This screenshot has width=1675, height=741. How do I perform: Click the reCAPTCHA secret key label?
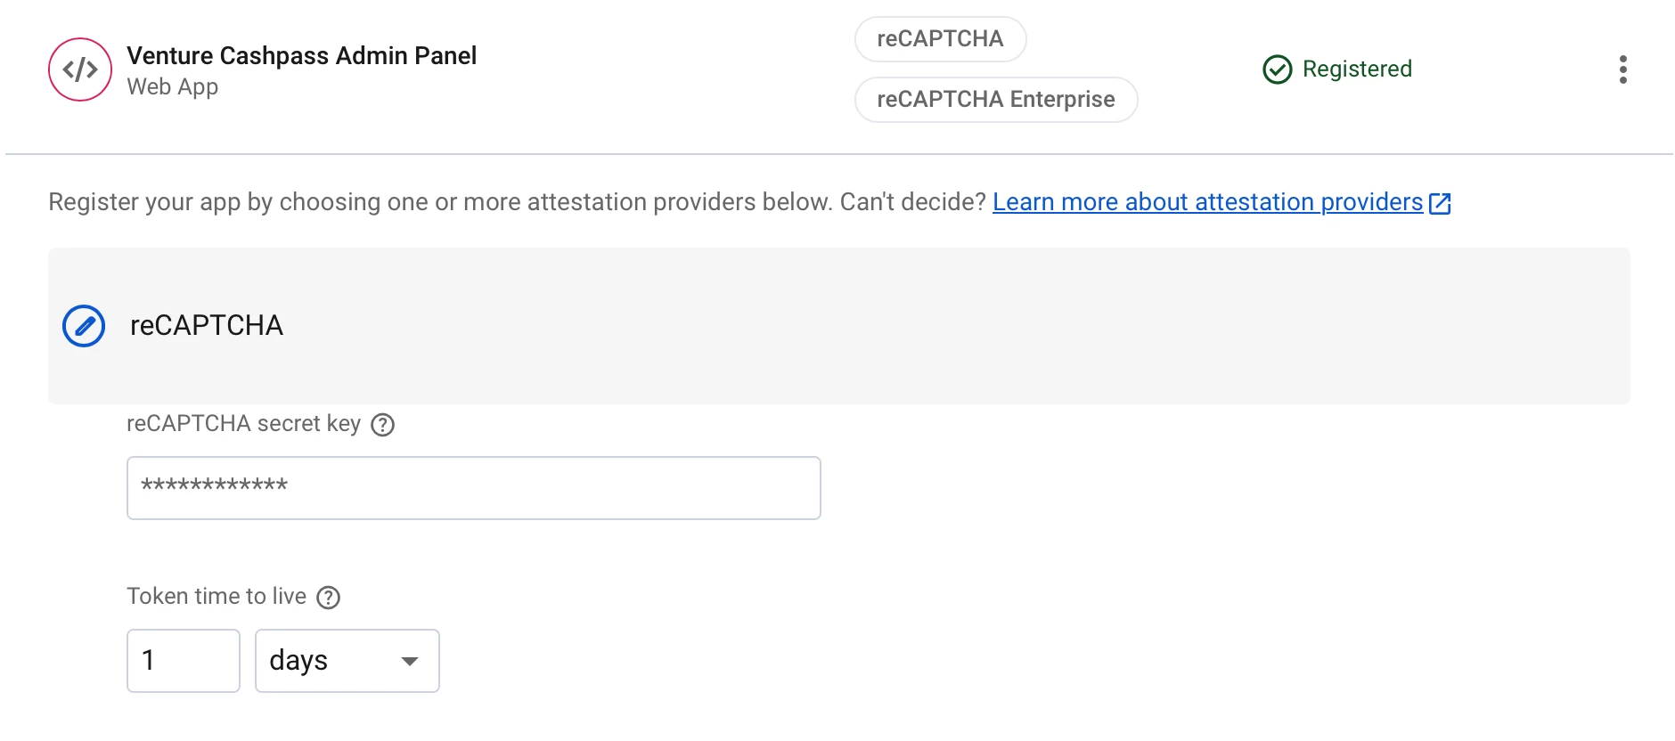tap(243, 424)
